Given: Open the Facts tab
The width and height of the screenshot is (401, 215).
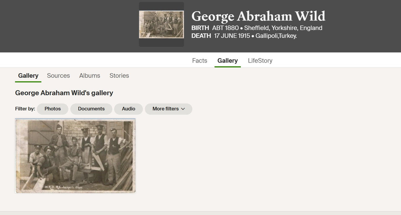Looking at the screenshot, I should pos(200,61).
